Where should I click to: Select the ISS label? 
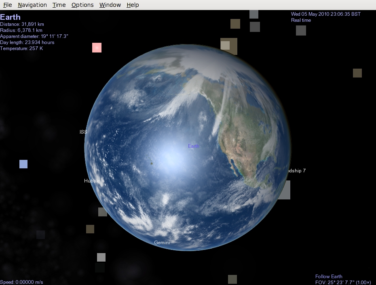point(83,132)
